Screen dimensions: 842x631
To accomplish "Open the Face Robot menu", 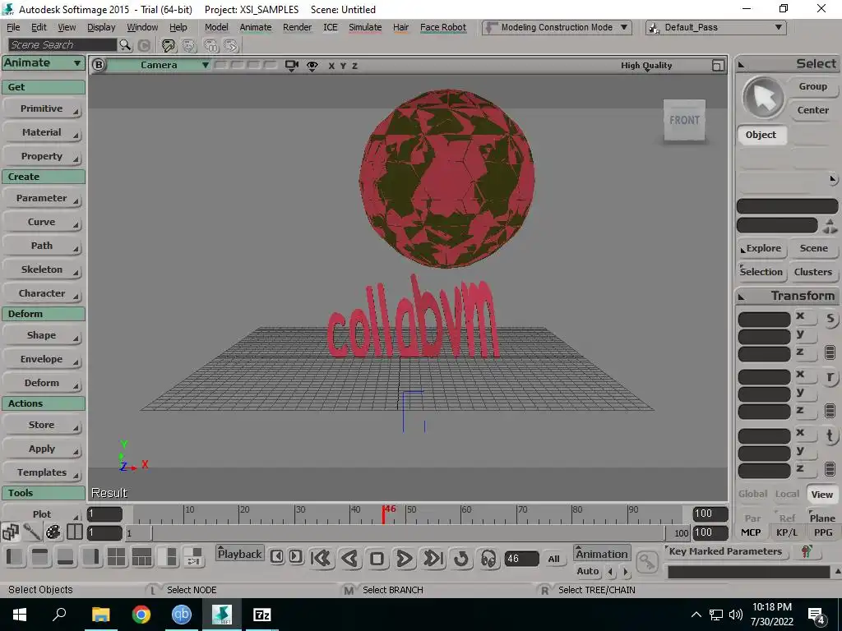I will pyautogui.click(x=443, y=27).
